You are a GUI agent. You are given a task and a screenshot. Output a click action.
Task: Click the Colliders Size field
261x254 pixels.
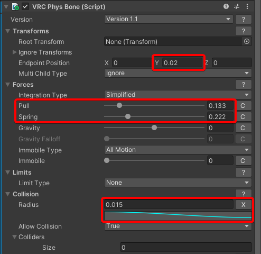(186, 247)
